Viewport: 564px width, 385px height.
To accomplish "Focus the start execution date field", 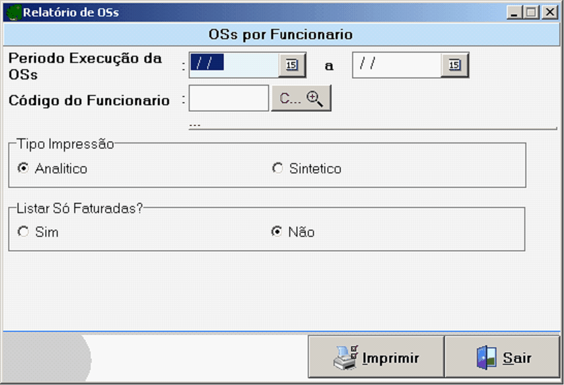I will pos(235,65).
